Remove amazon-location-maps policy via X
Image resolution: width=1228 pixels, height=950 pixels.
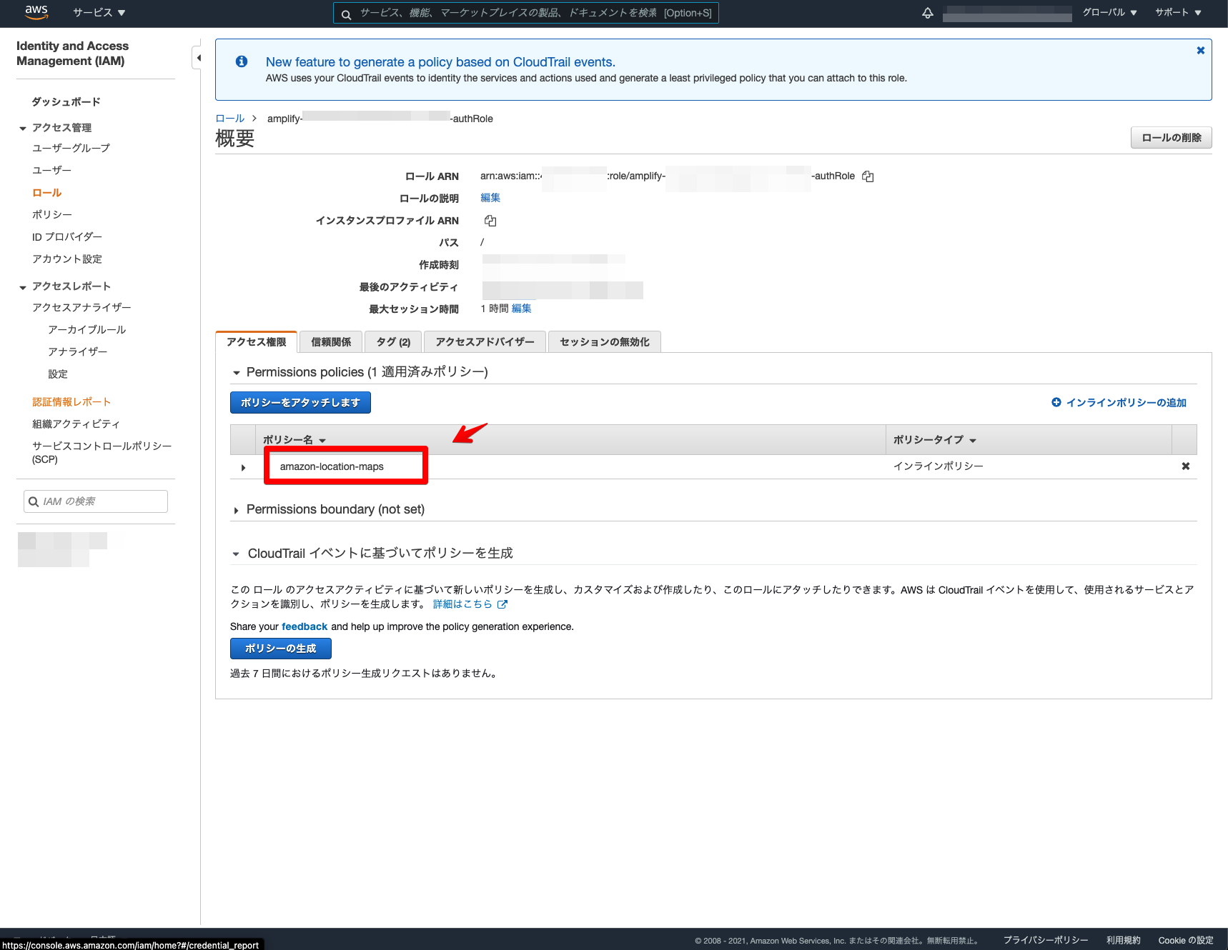(1185, 466)
